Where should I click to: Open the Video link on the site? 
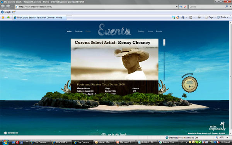[x=69, y=31]
